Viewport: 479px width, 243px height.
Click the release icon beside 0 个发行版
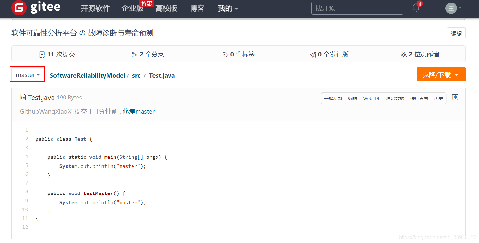(x=313, y=55)
